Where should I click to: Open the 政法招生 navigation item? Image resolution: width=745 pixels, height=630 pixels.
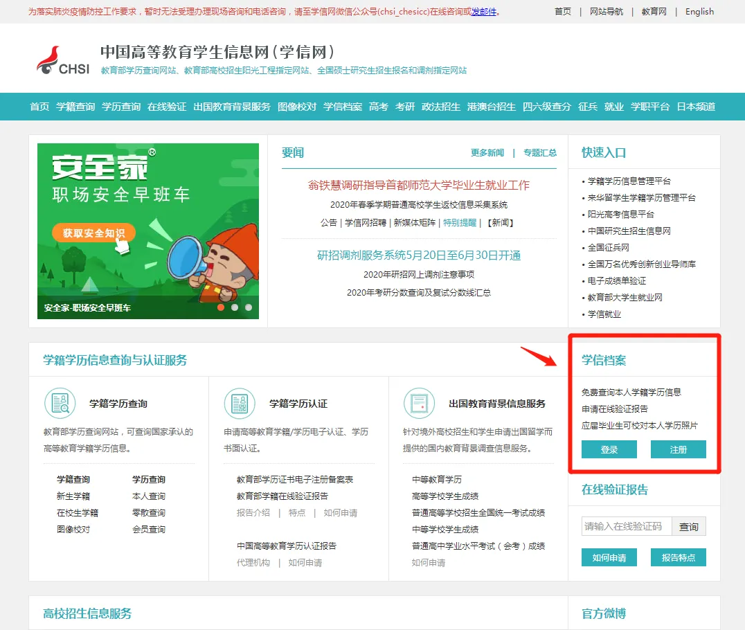tap(441, 107)
